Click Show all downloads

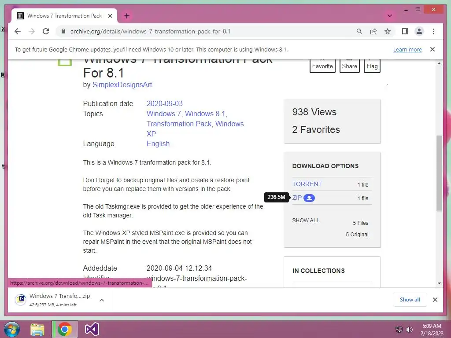point(410,299)
